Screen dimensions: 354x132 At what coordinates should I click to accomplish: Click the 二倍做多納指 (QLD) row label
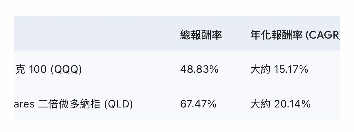point(86,104)
